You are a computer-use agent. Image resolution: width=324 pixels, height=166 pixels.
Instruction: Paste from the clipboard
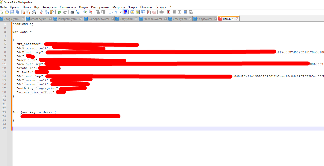[52, 12]
